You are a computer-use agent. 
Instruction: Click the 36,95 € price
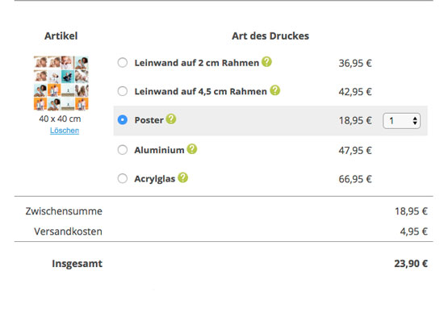pyautogui.click(x=355, y=64)
